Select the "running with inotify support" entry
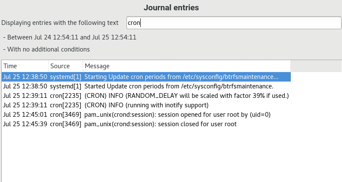Image resolution: width=342 pixels, height=182 pixels. 146,105
